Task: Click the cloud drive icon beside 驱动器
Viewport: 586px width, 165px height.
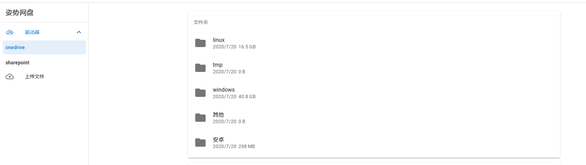Action: (10, 32)
